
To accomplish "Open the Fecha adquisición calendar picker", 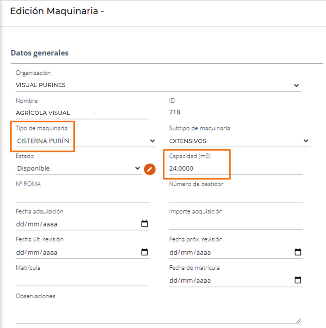I will click(145, 224).
